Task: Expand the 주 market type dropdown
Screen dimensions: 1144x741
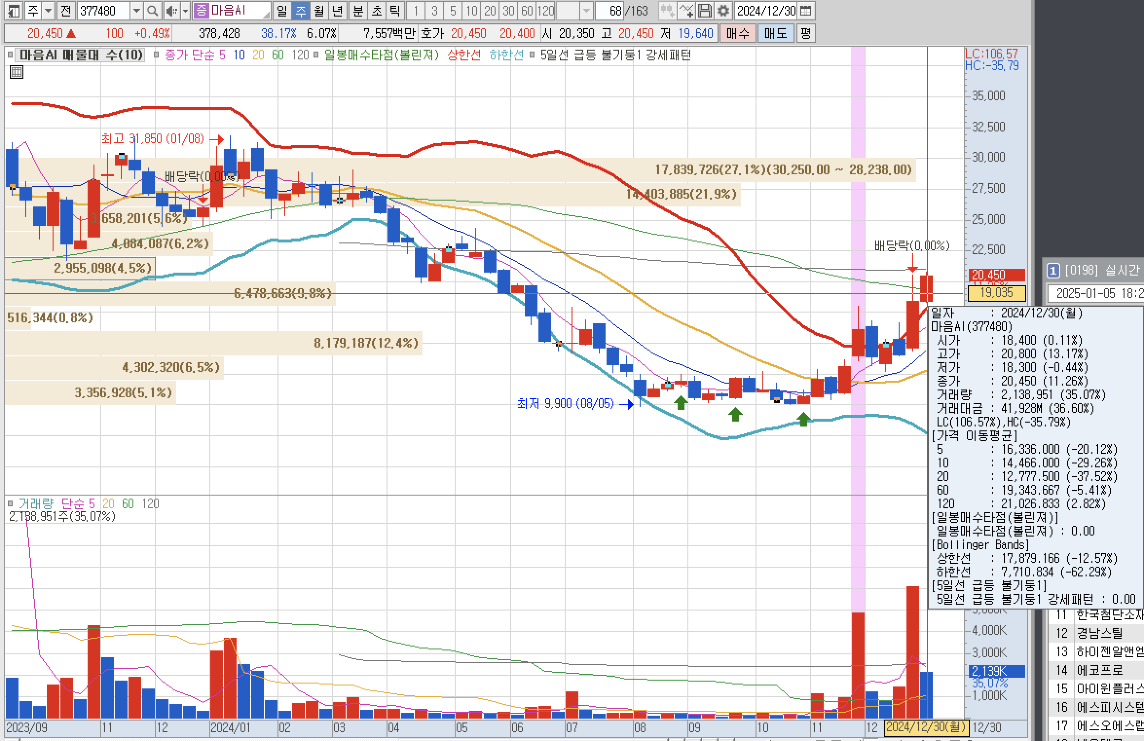Action: 48,11
